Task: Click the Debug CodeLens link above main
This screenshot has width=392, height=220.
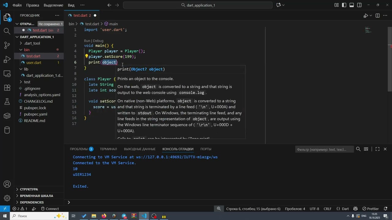Action: point(98,41)
